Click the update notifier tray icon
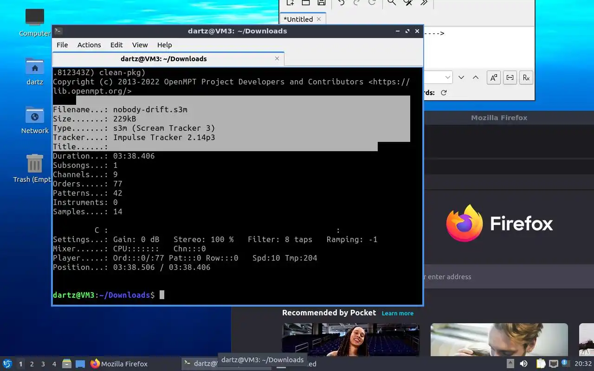The image size is (594, 371). tap(565, 363)
